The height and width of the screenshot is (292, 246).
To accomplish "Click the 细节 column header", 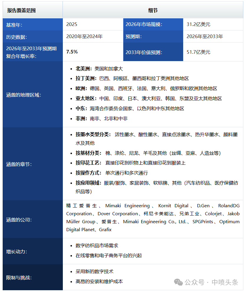I will click(153, 10).
